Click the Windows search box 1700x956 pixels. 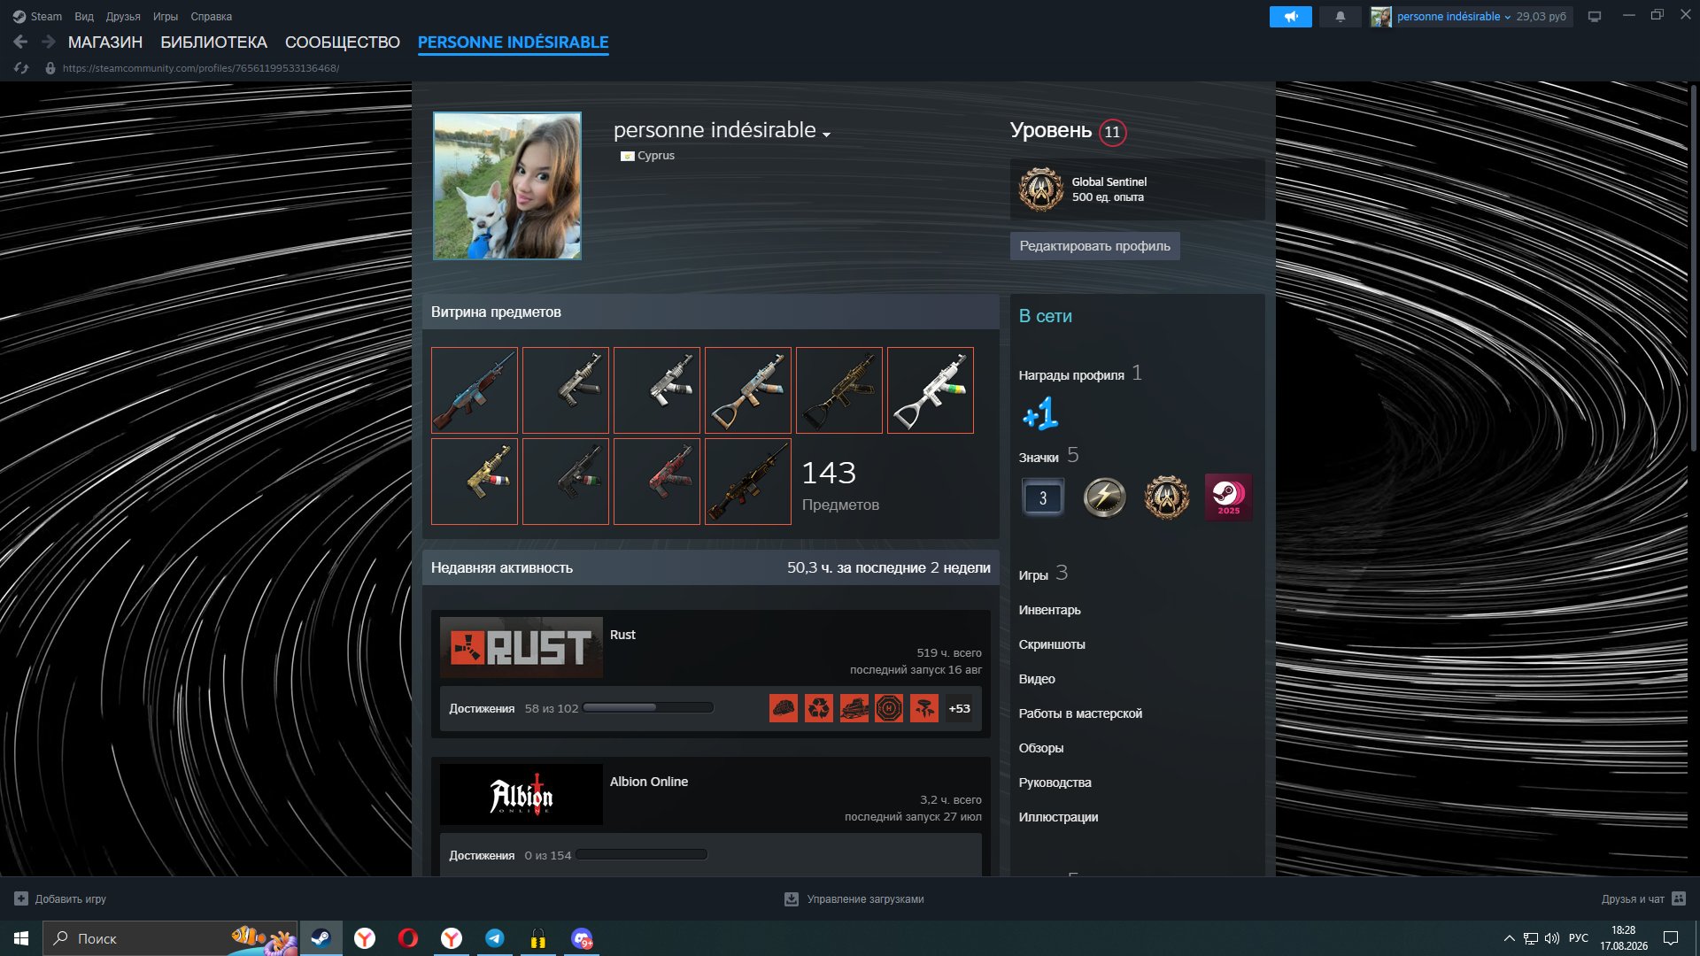click(171, 938)
